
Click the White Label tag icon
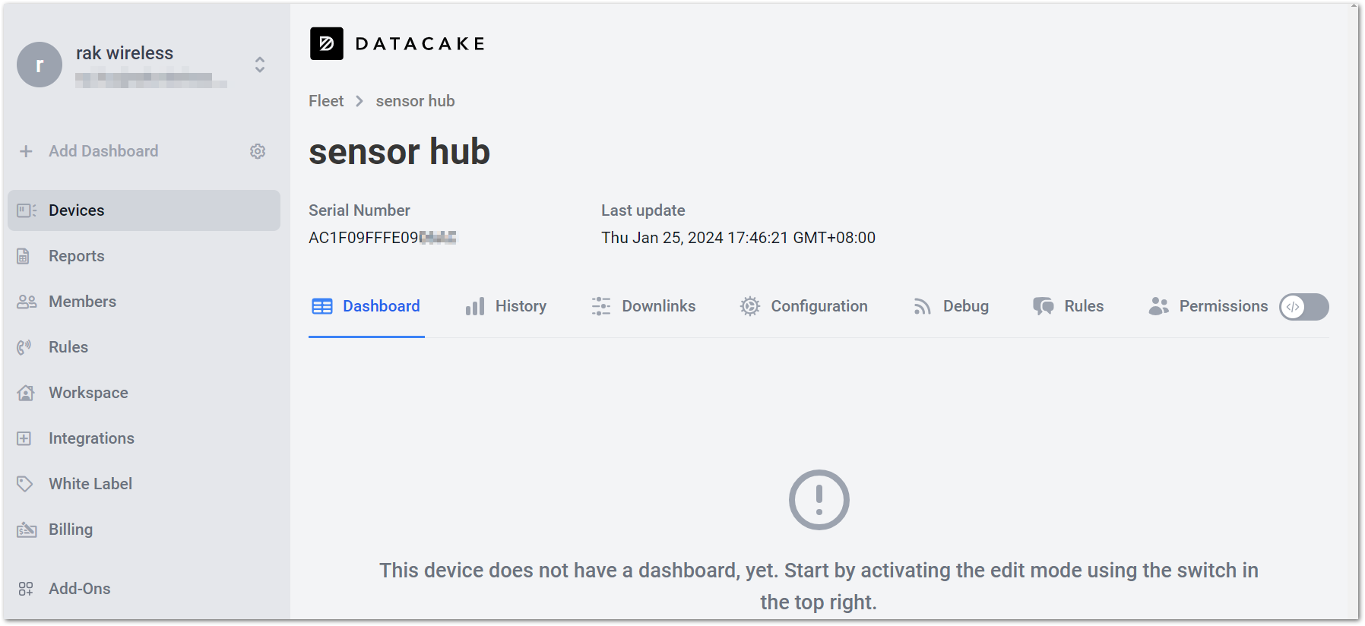(25, 484)
